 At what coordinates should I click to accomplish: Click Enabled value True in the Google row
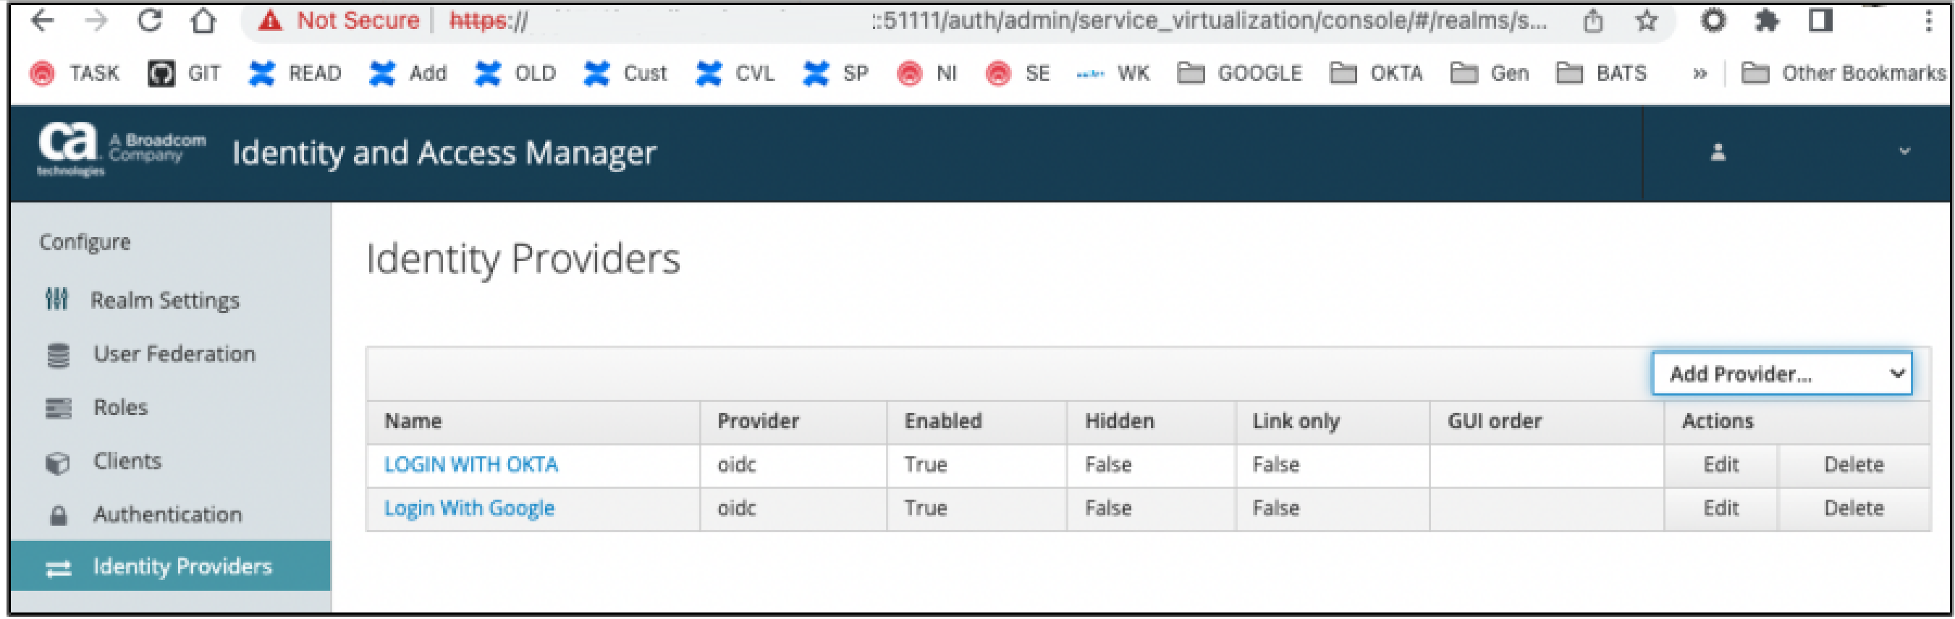pyautogui.click(x=925, y=508)
